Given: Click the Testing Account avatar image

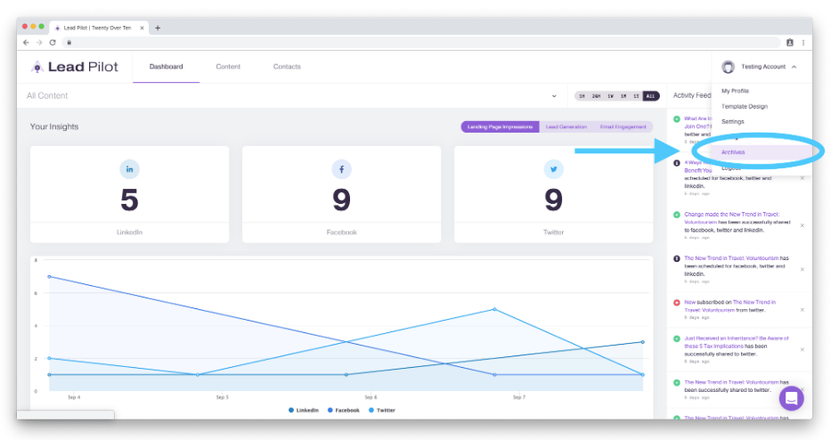Looking at the screenshot, I should (x=729, y=67).
